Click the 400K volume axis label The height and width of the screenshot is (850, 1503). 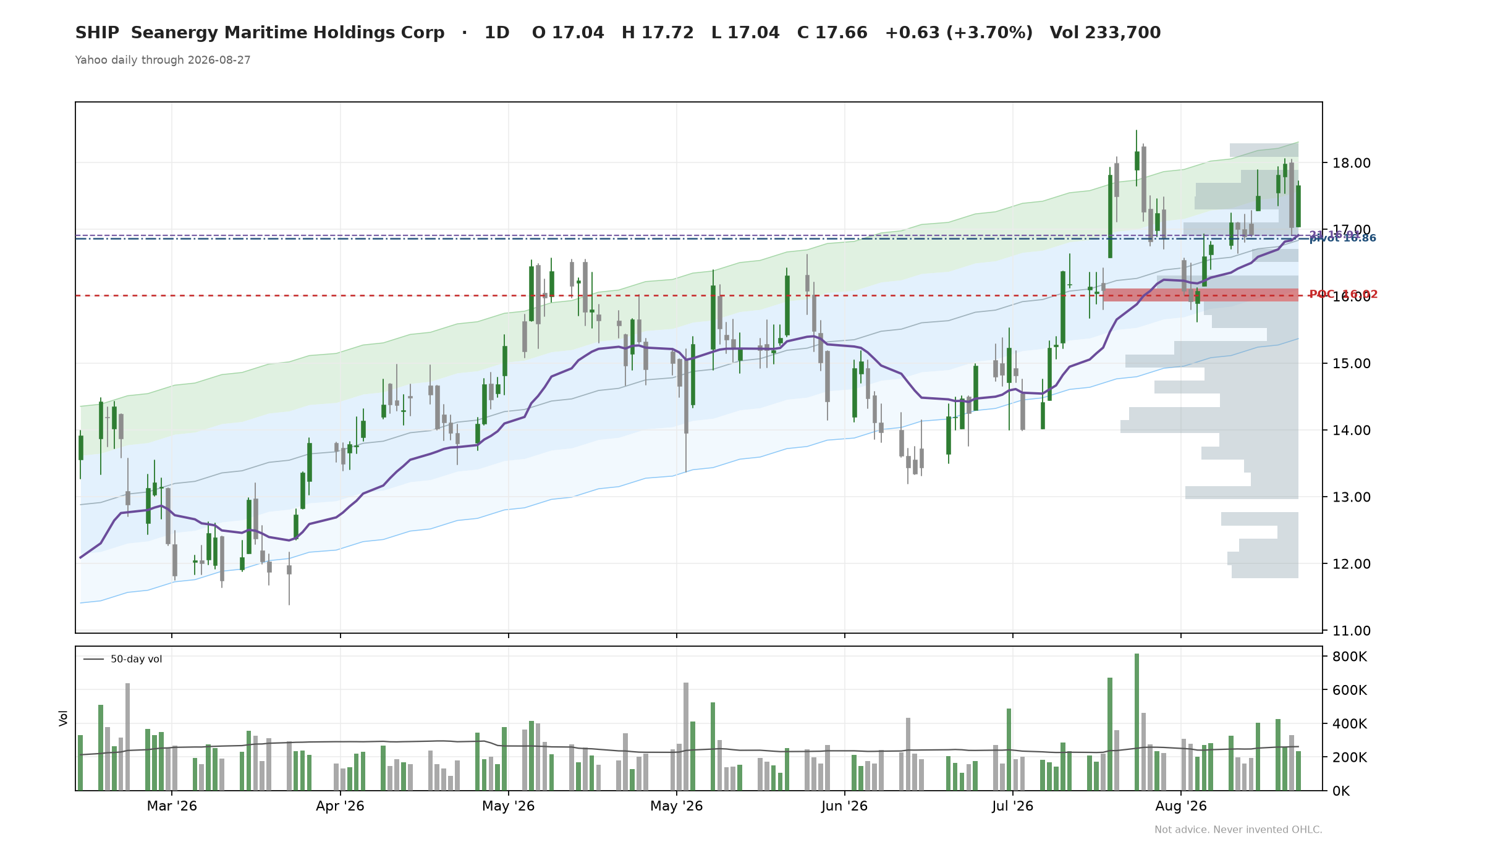click(x=1350, y=723)
